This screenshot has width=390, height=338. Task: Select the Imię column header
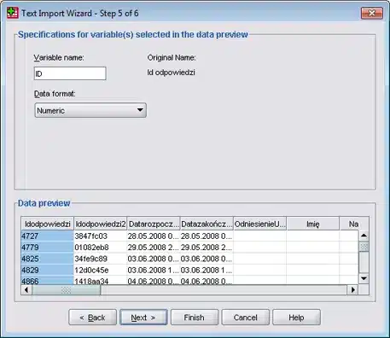pos(313,224)
